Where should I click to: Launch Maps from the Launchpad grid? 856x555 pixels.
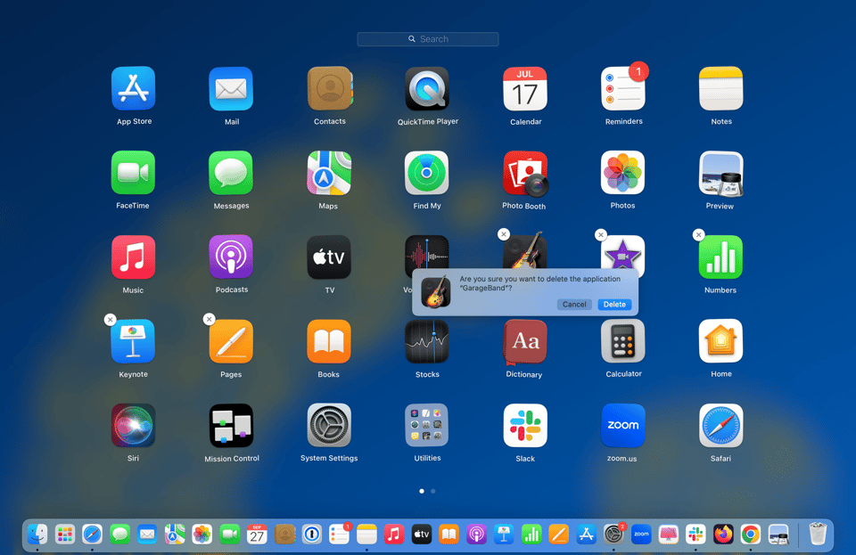click(329, 173)
